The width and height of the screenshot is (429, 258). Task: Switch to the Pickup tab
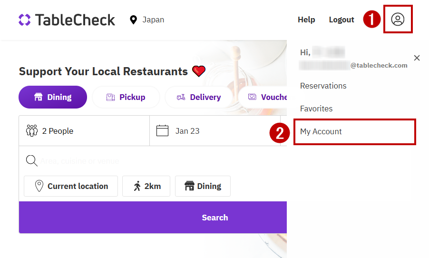126,97
